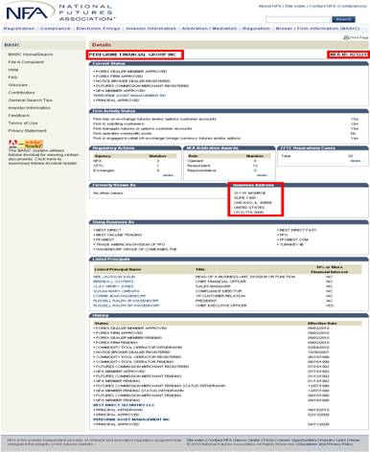Open the Help sidebar link
370x452 pixels.
pyautogui.click(x=13, y=70)
